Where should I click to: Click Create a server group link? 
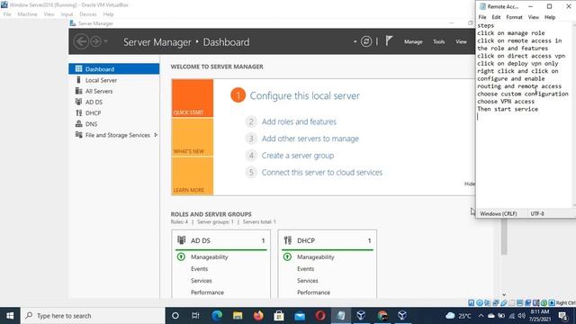[x=298, y=156]
